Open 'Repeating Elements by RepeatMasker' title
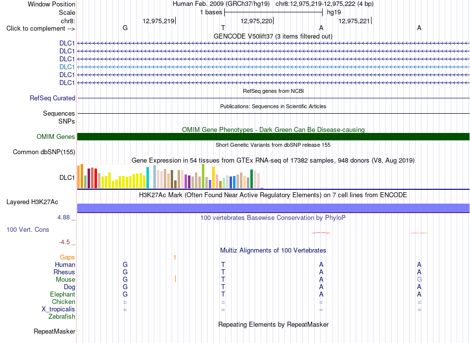This screenshot has height=343, width=470. click(x=273, y=325)
